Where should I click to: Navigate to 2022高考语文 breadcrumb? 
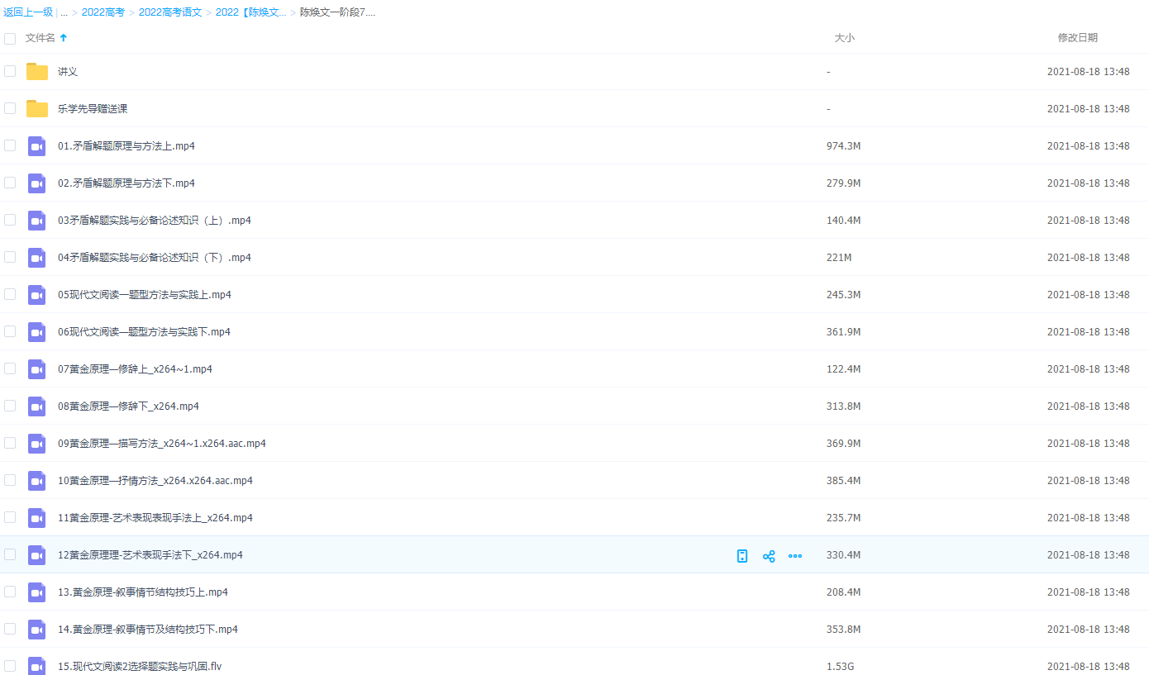pos(170,12)
